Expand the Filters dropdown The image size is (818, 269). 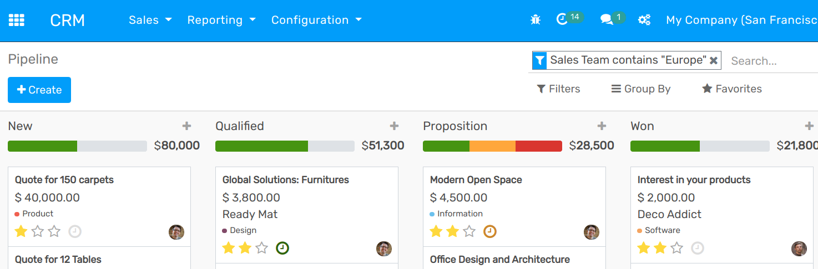coord(558,89)
